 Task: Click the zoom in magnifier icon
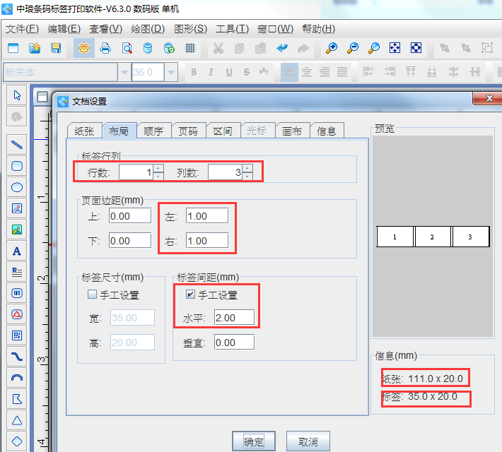click(x=331, y=48)
